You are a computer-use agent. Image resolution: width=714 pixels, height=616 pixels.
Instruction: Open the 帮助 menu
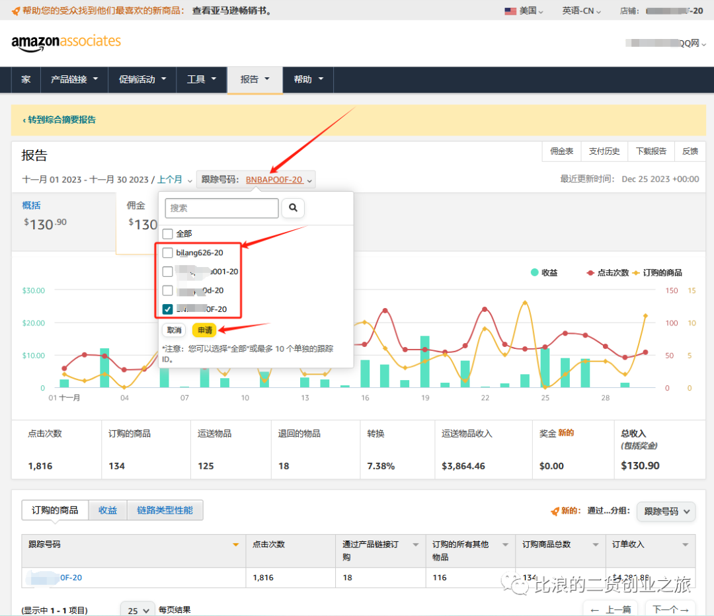click(308, 80)
